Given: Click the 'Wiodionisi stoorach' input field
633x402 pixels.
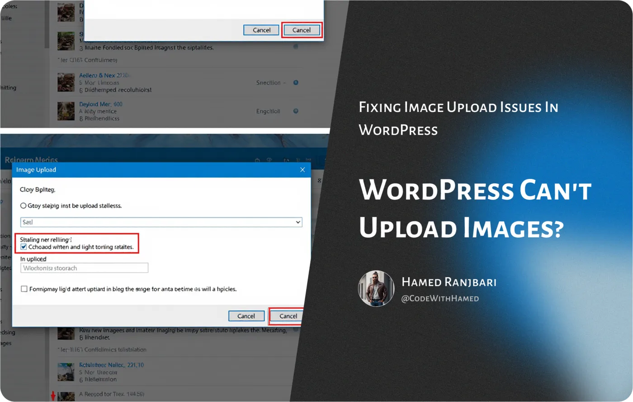Looking at the screenshot, I should coord(85,268).
